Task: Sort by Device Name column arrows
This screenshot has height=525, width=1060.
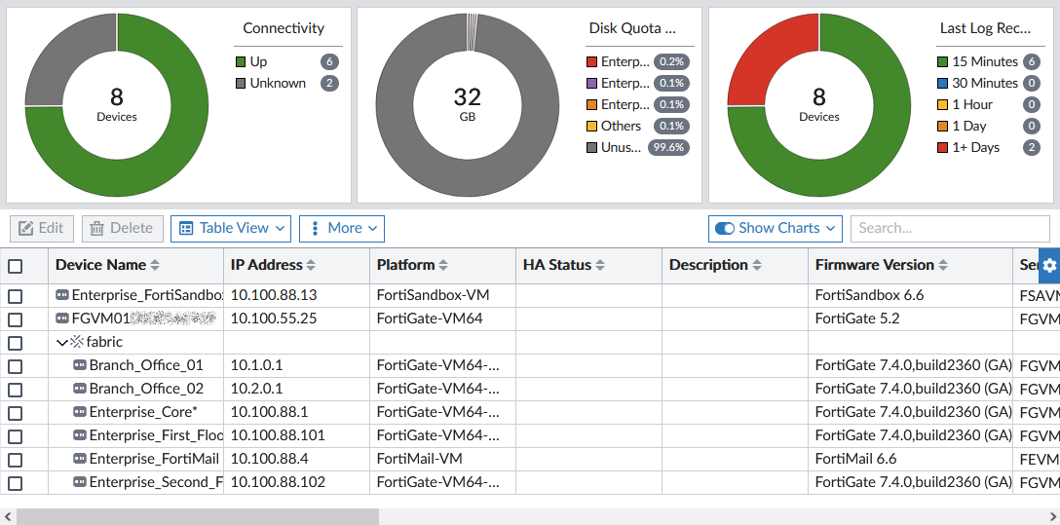Action: tap(155, 266)
